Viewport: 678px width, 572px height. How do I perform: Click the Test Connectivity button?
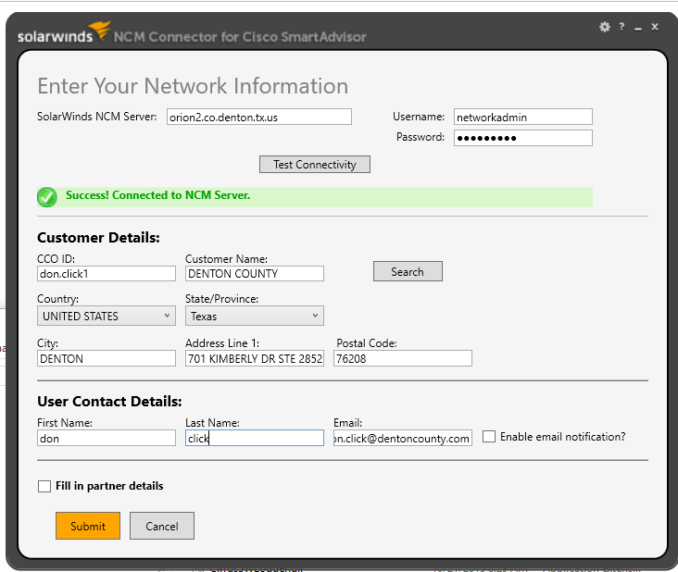pos(315,164)
